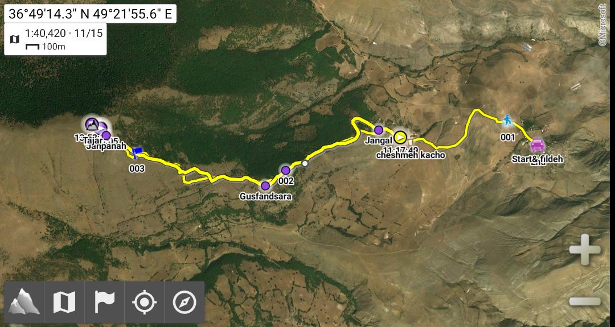Tap the blue flag waypoint 003

137,153
